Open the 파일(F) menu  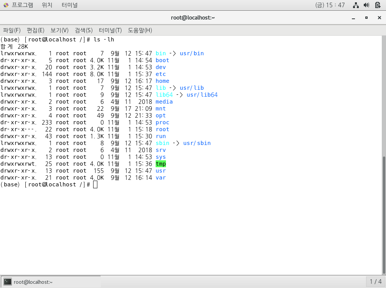tap(12, 30)
